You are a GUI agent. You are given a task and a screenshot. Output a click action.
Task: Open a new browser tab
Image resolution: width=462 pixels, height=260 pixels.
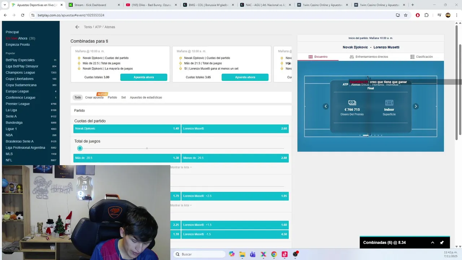pos(413,5)
